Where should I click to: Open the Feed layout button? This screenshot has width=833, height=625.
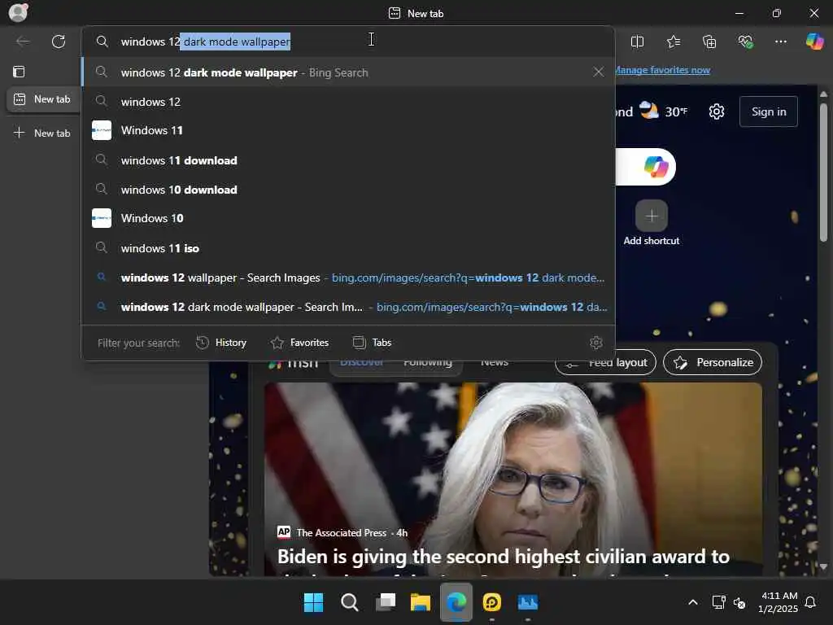pyautogui.click(x=605, y=362)
